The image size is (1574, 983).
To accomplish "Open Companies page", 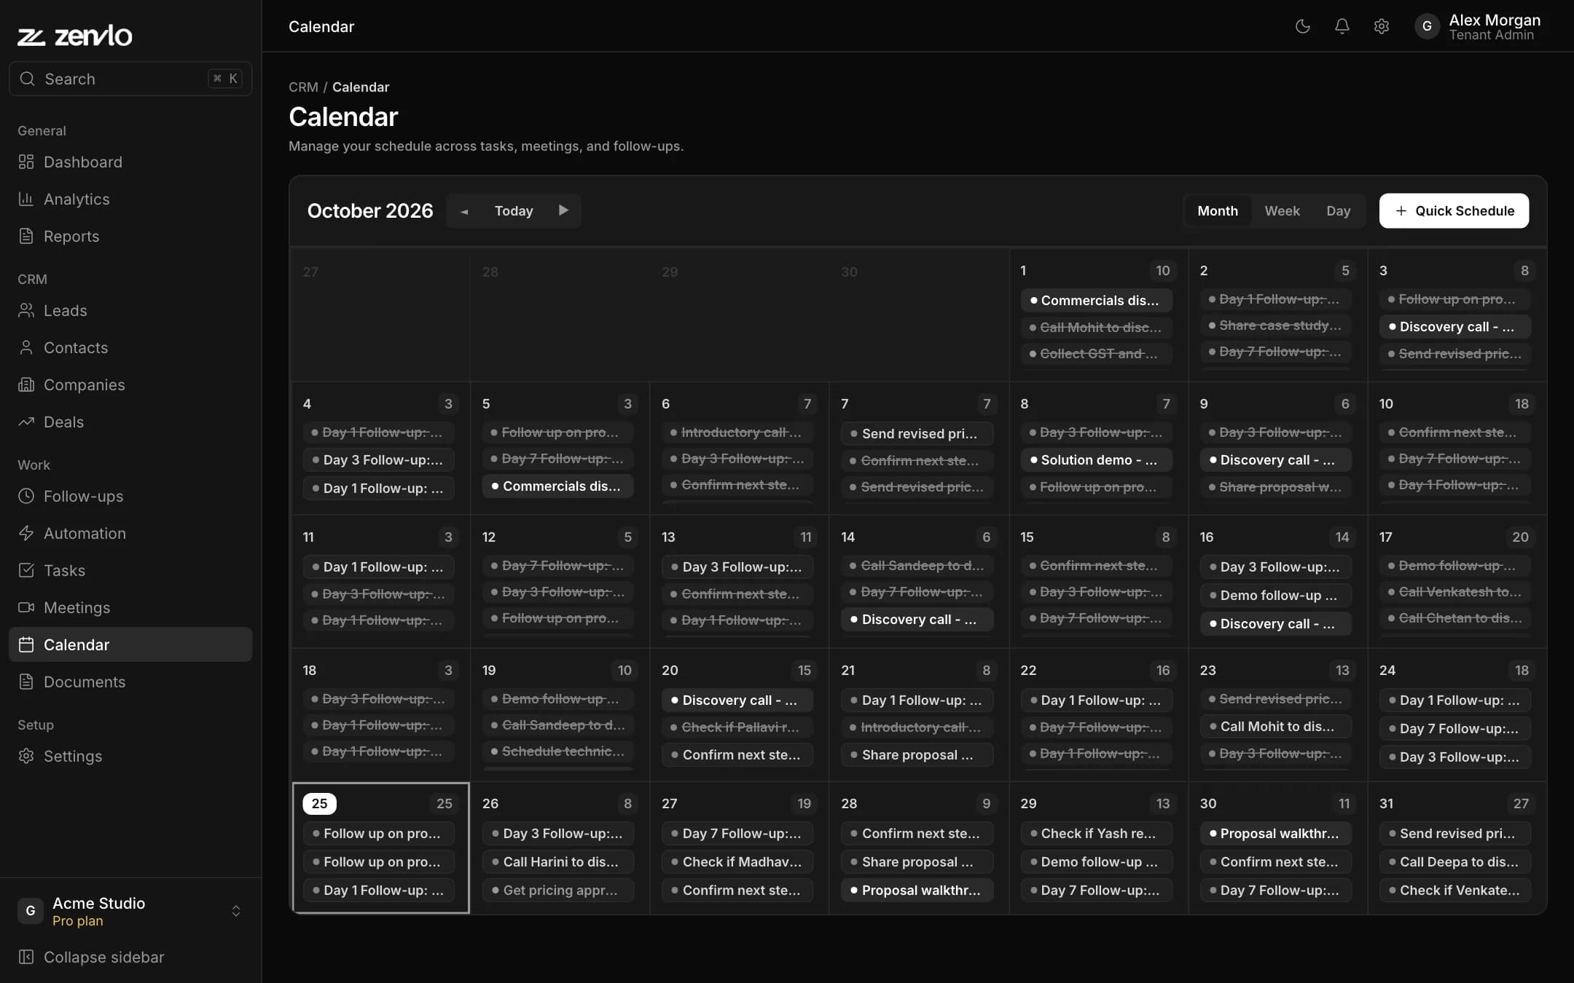I will 130,384.
